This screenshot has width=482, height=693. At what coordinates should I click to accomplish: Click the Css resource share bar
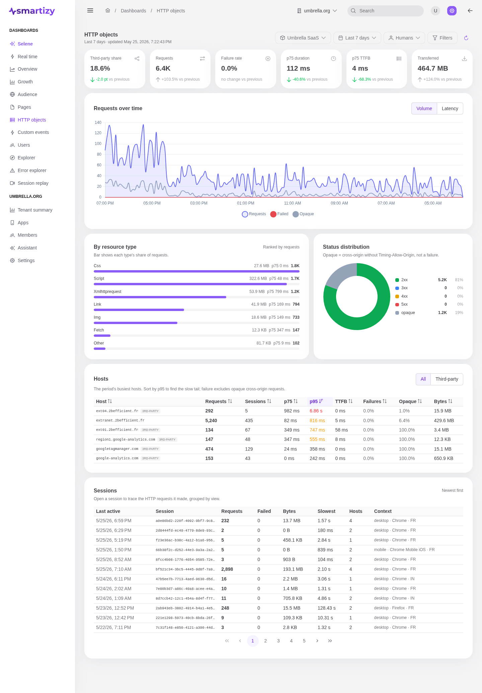196,271
